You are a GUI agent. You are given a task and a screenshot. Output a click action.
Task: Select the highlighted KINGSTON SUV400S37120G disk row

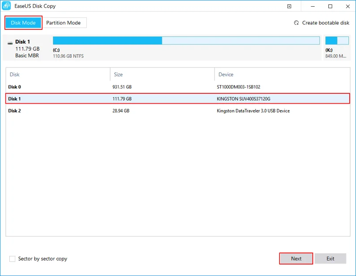point(133,99)
